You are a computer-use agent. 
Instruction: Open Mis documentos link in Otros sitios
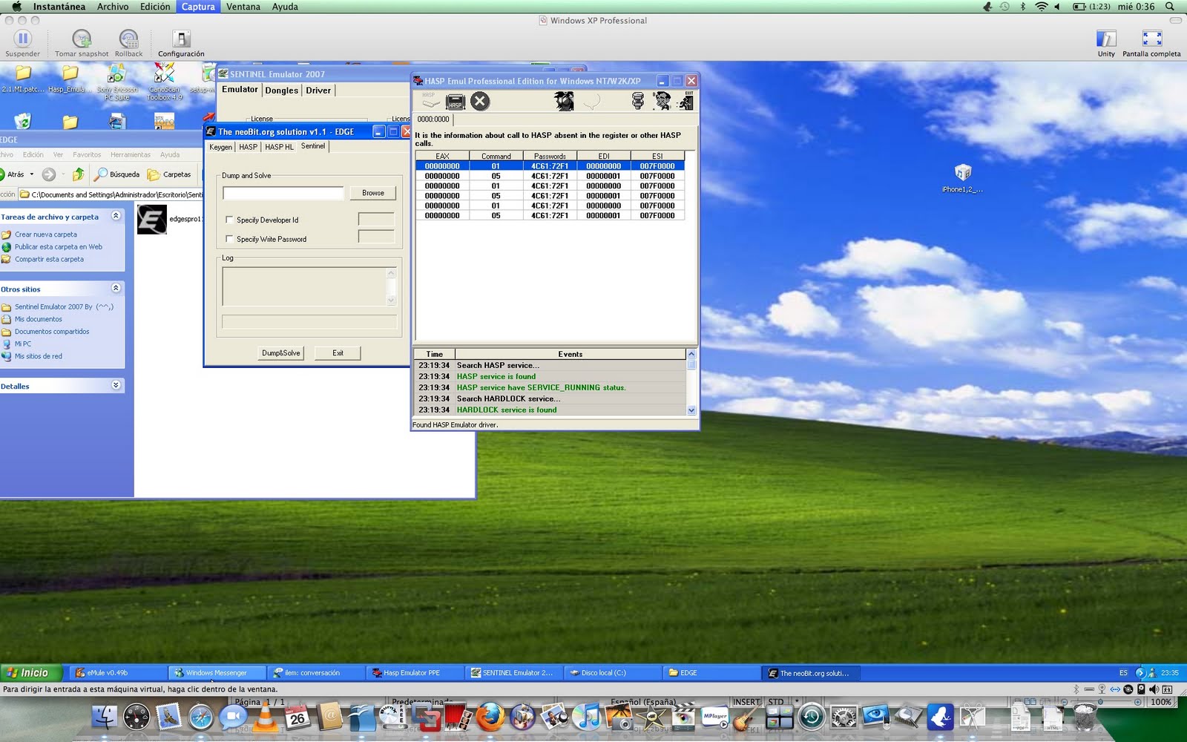click(x=39, y=319)
